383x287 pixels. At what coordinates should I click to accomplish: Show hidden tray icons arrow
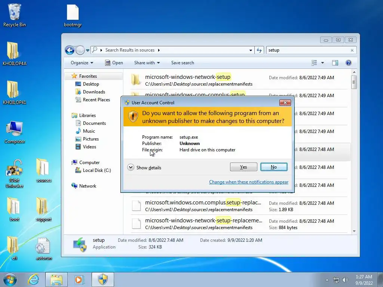pos(327,280)
